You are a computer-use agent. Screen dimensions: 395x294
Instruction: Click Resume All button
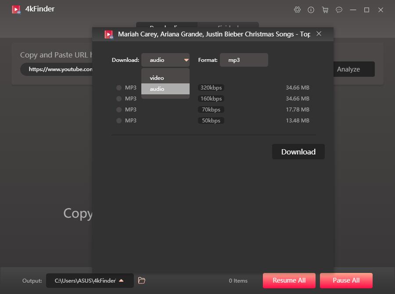pyautogui.click(x=289, y=280)
